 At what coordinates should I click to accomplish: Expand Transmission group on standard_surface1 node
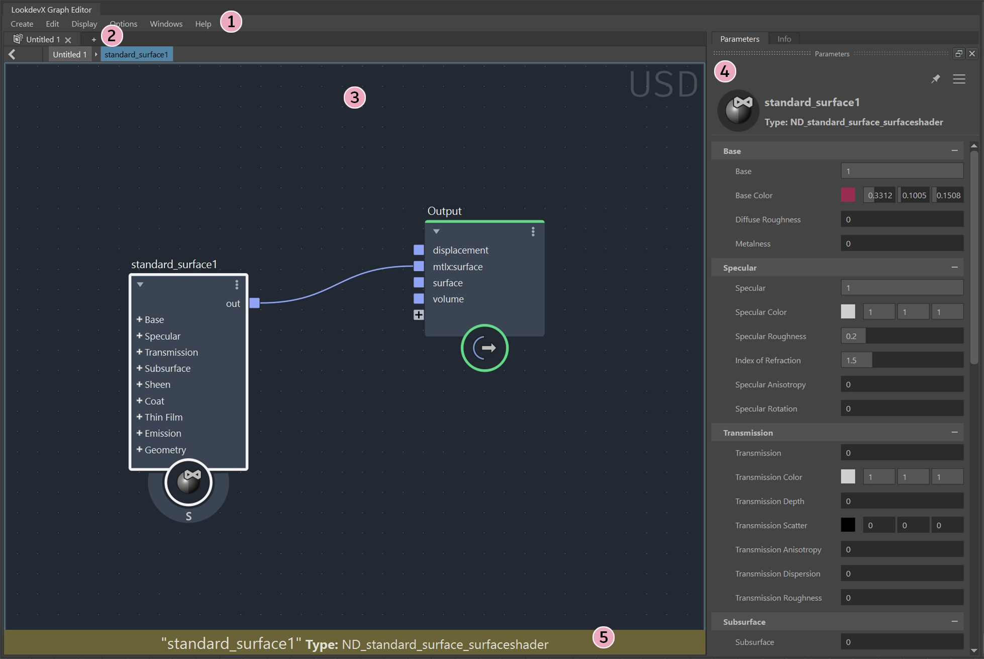(x=139, y=352)
